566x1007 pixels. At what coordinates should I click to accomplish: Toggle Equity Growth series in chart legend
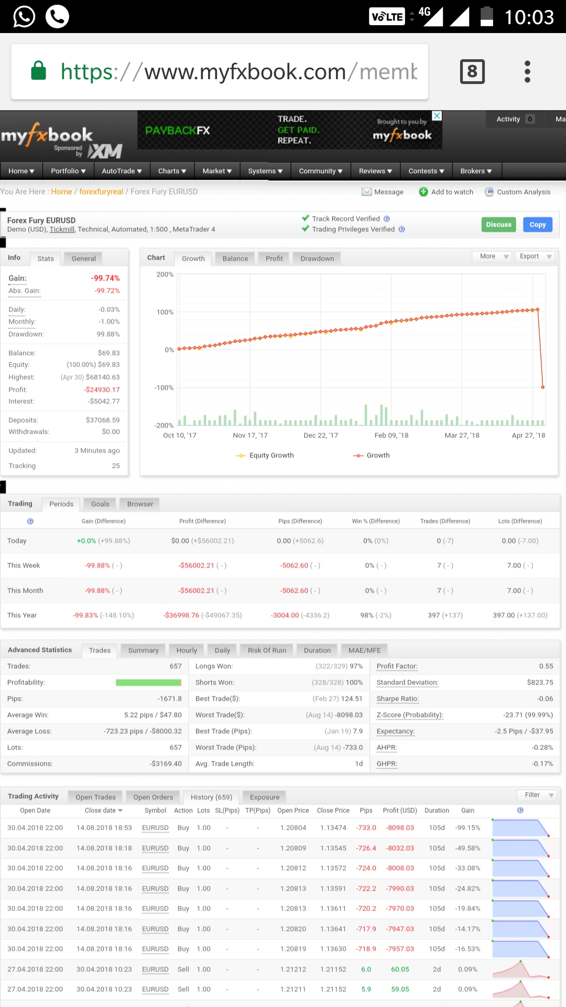point(265,455)
